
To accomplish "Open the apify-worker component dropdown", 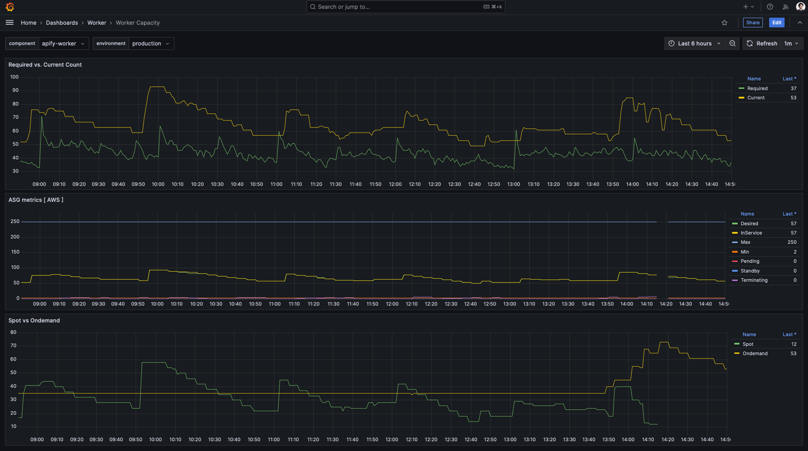I will [x=64, y=43].
